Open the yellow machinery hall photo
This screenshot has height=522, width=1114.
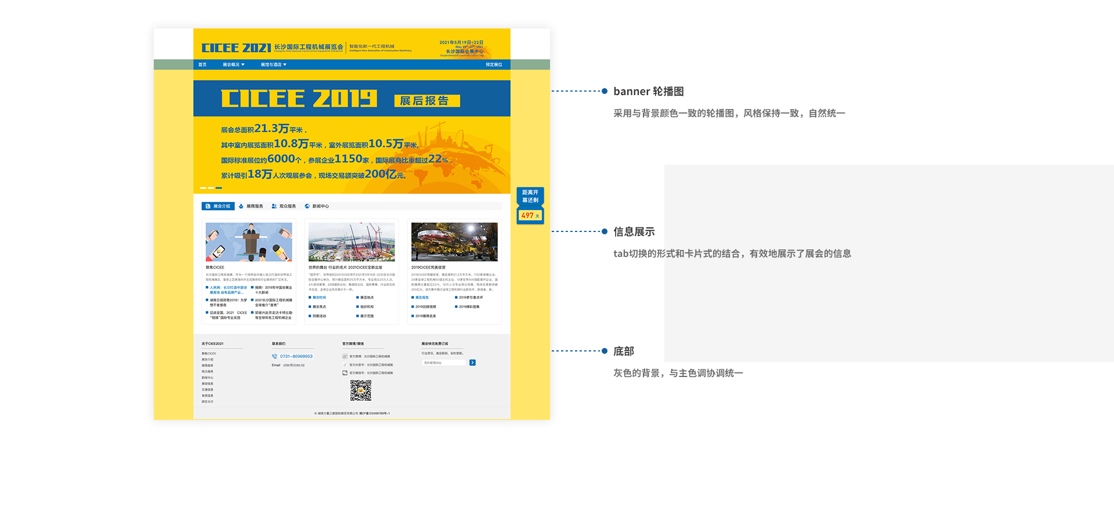(x=454, y=242)
